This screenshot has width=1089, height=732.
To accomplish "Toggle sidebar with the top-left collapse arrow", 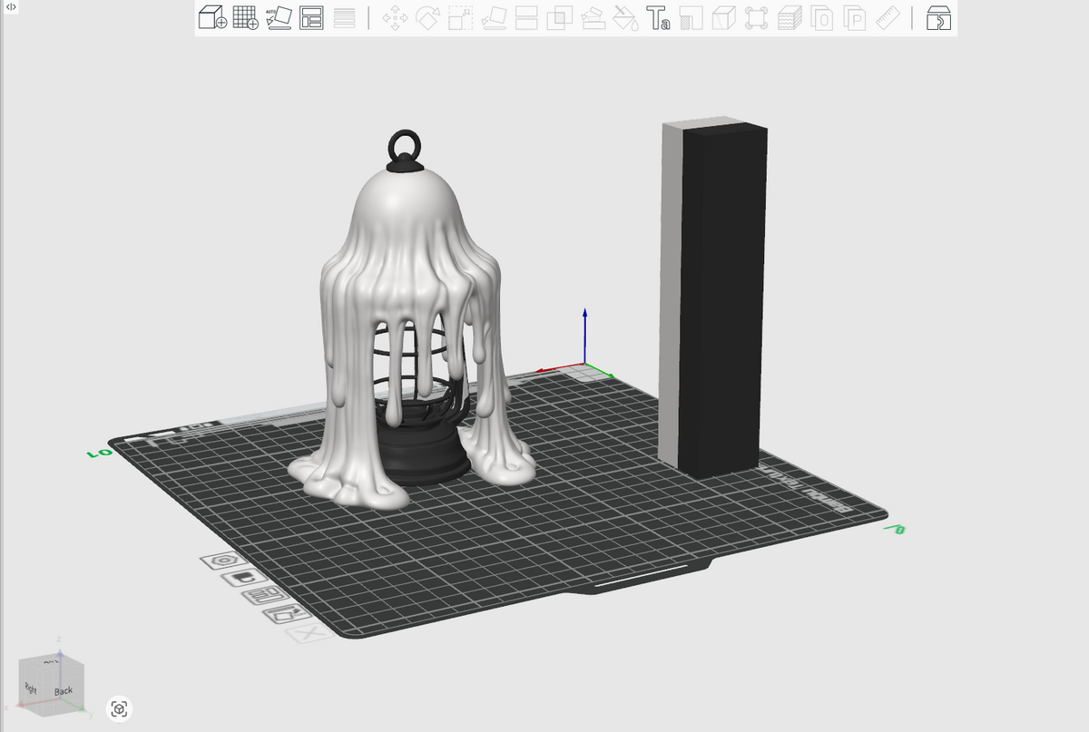I will (x=11, y=6).
